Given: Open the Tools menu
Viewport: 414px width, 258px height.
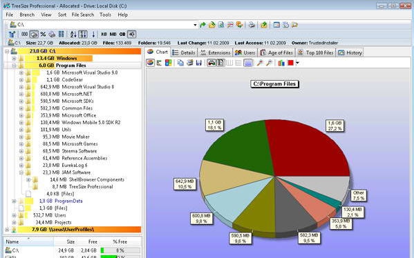Looking at the screenshot, I should pos(105,14).
